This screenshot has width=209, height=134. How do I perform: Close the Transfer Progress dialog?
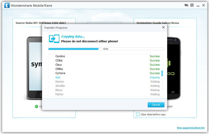click(164, 27)
